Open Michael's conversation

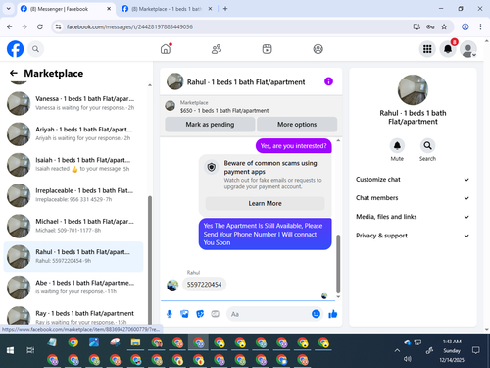[73, 226]
